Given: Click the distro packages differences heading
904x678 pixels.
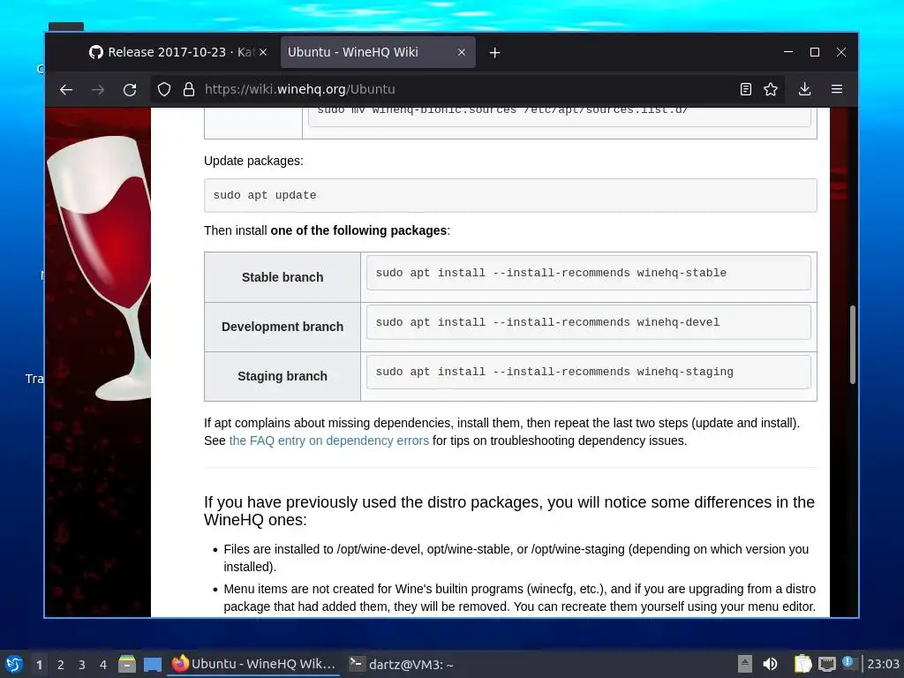Looking at the screenshot, I should click(509, 511).
